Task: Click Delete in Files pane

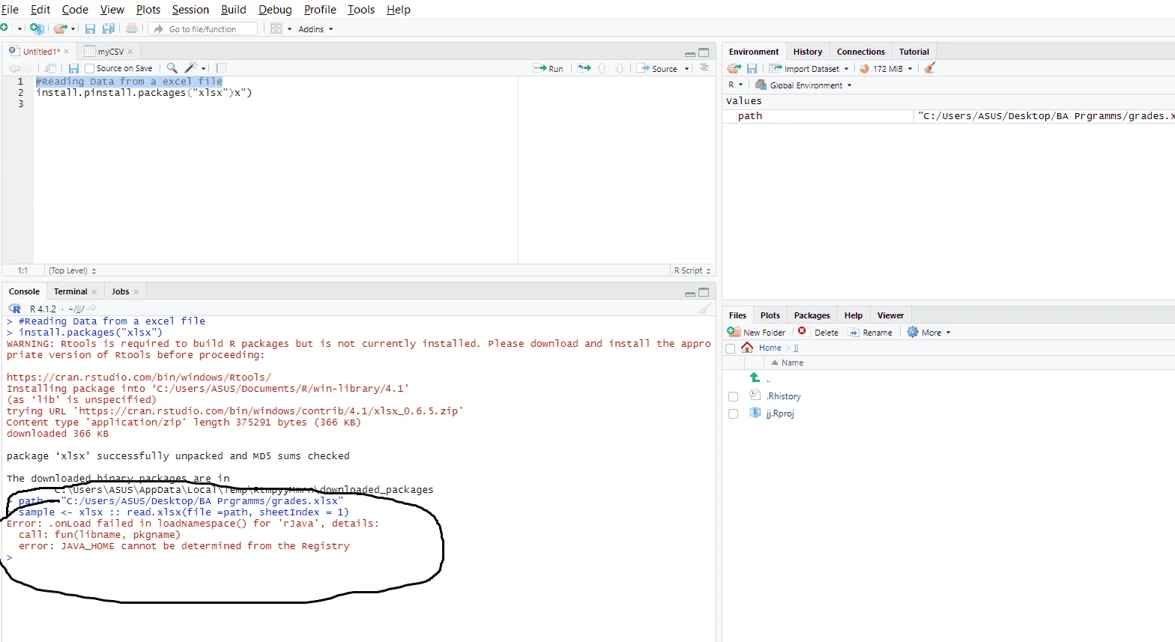Action: (x=818, y=333)
